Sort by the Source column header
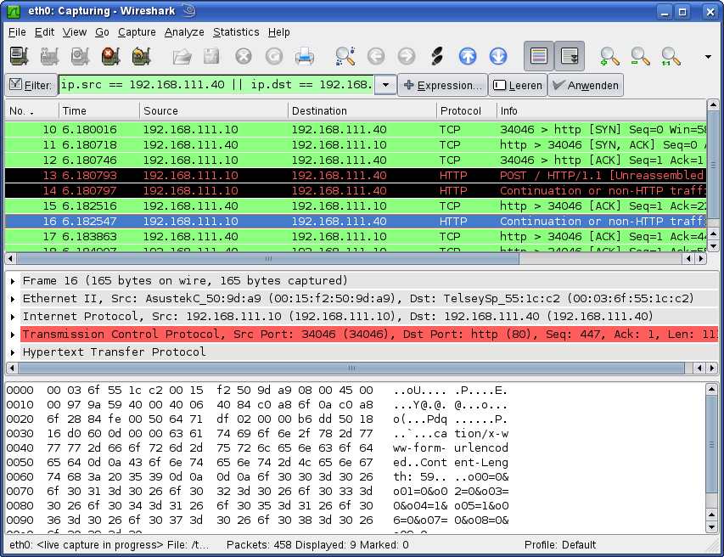Screen dimensions: 724x557 tap(214, 111)
